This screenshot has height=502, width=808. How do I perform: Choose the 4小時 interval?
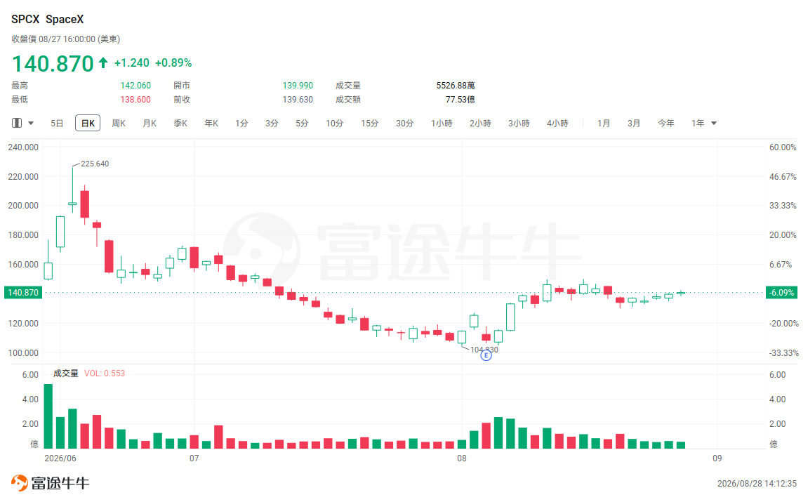(557, 123)
